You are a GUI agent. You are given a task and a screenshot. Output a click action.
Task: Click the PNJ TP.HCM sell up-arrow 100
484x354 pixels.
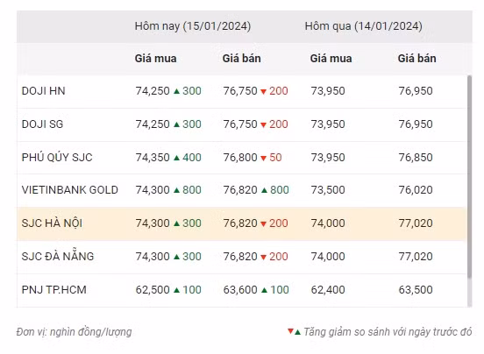click(x=275, y=290)
